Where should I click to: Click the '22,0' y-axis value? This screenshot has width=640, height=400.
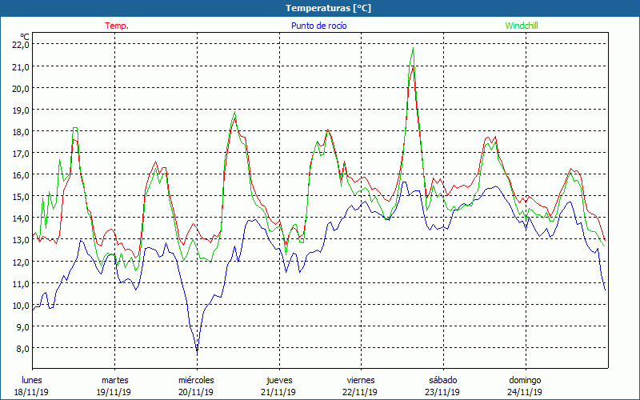click(21, 45)
